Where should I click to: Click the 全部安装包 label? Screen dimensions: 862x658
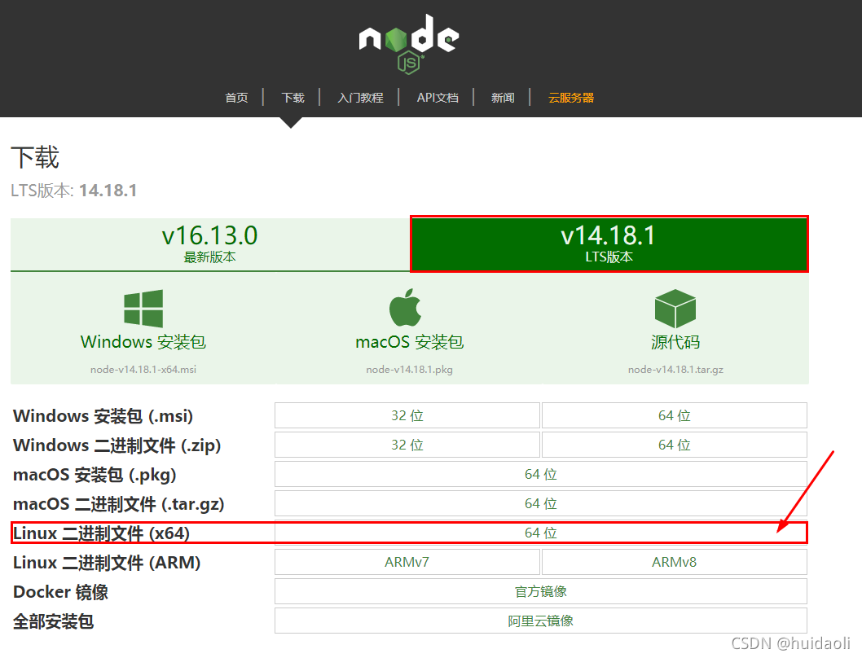click(53, 621)
